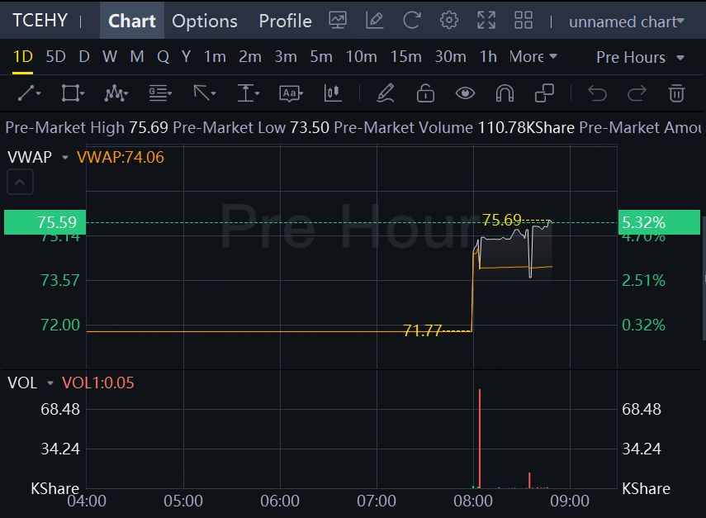706x518 pixels.
Task: Select the 3m interval
Action: coord(286,57)
